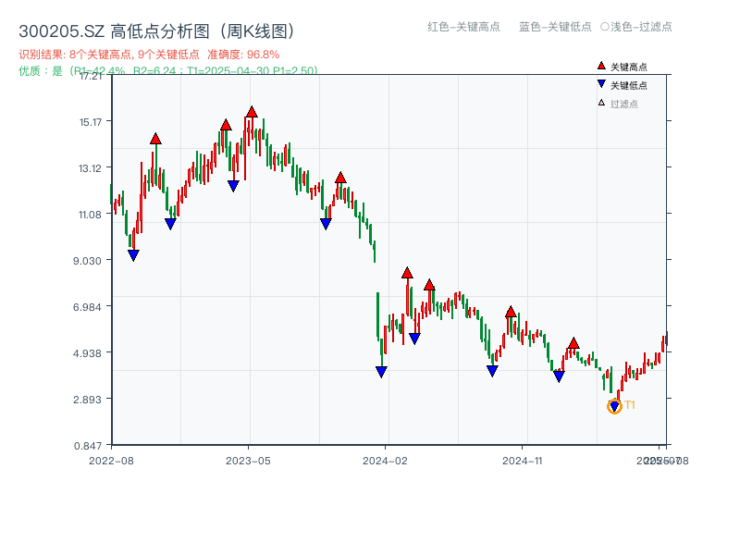Toggle the circle beside 浅色-过滤点 in header
The width and height of the screenshot is (740, 555).
[605, 27]
